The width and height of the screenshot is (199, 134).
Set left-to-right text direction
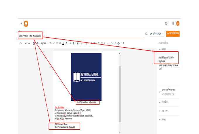tap(112, 43)
